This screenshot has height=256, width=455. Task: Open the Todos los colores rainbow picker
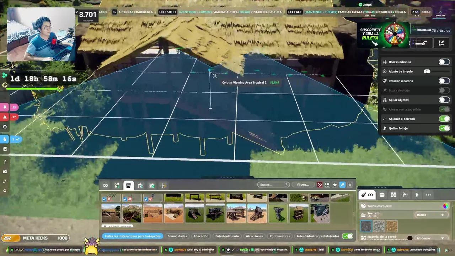[445, 206]
